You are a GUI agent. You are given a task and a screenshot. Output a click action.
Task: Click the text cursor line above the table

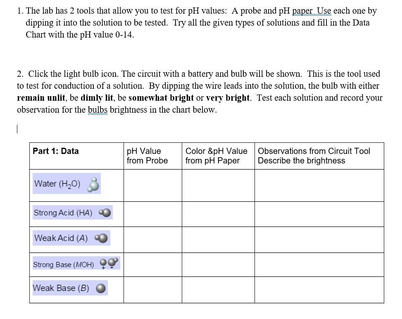click(17, 129)
